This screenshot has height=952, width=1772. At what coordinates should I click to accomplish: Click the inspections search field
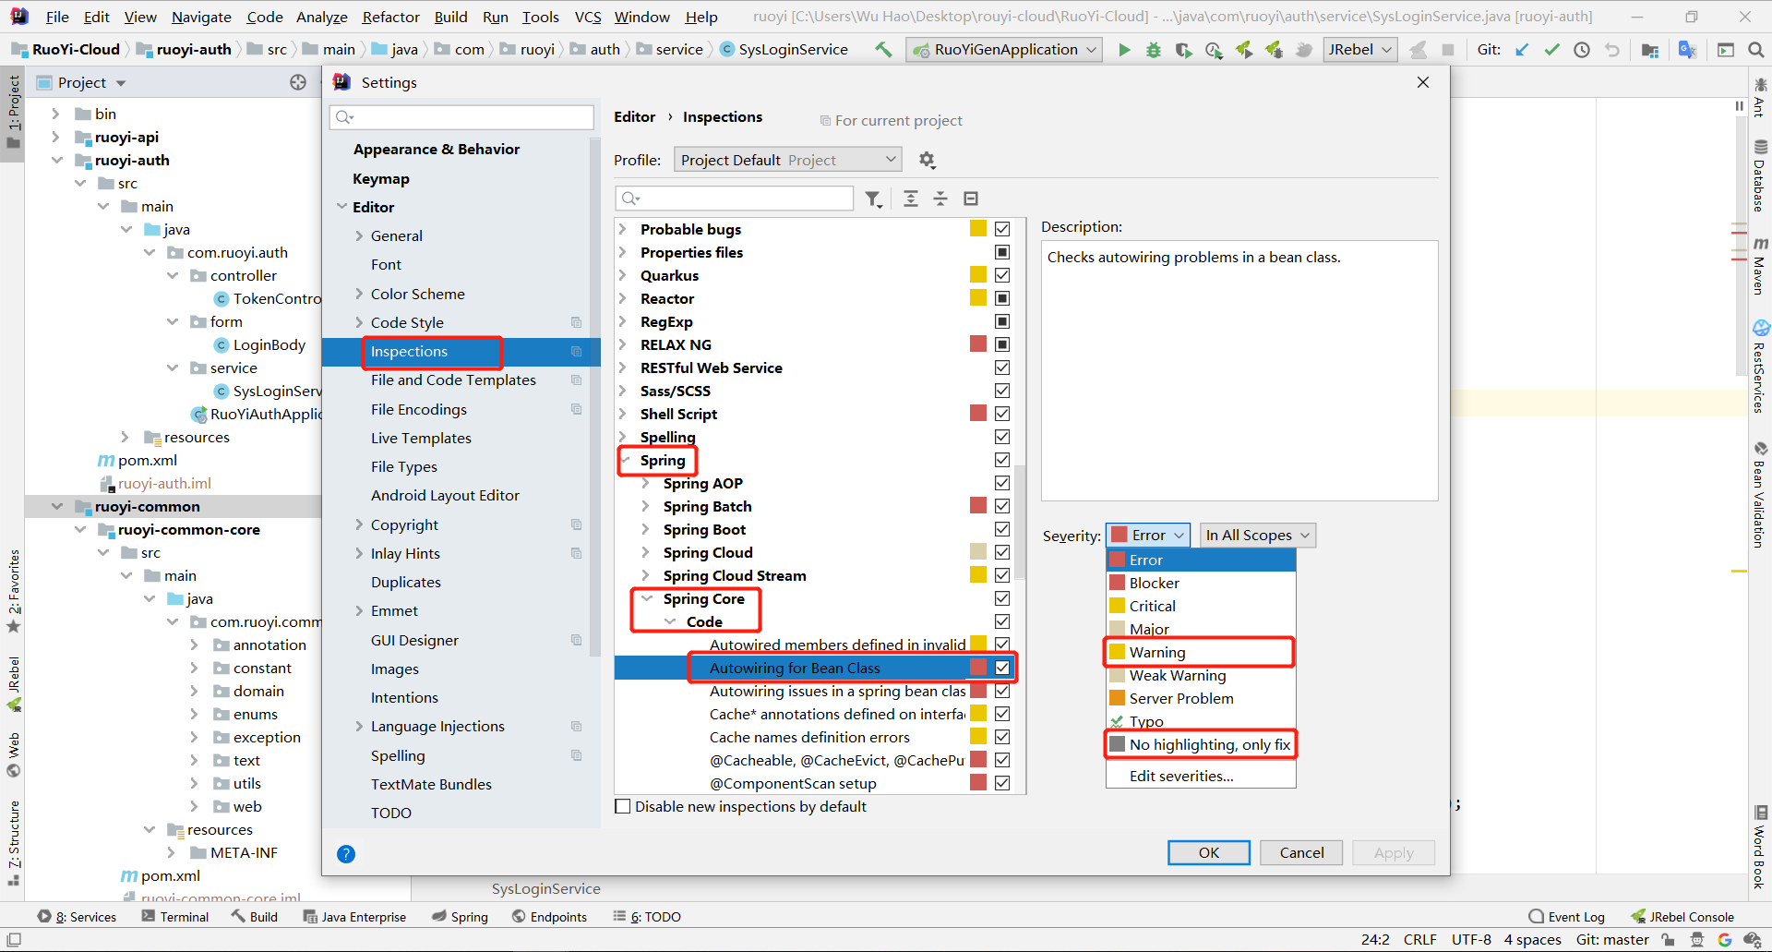(x=734, y=198)
